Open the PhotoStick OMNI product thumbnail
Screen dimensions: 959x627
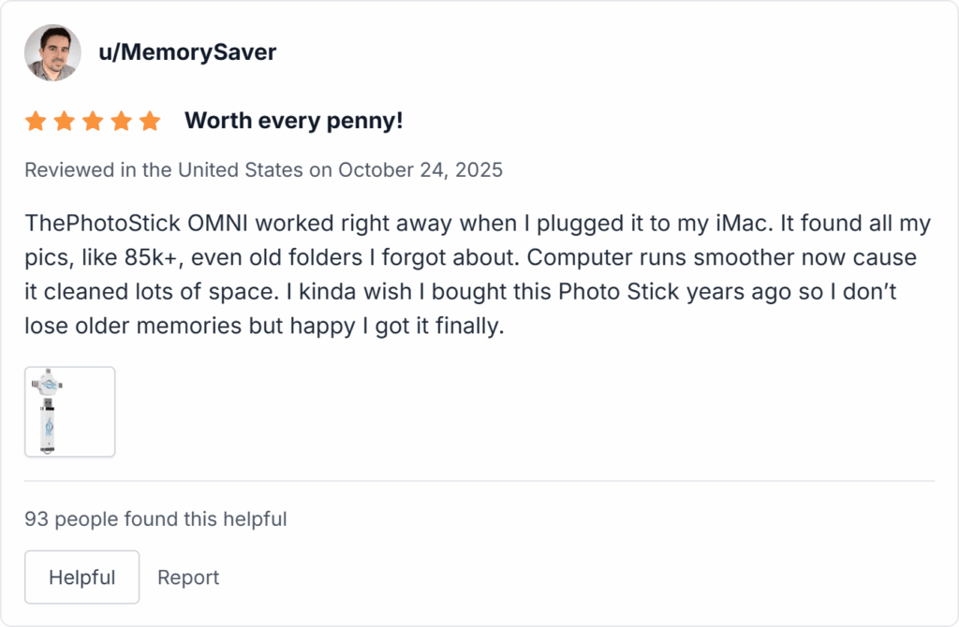pos(69,412)
